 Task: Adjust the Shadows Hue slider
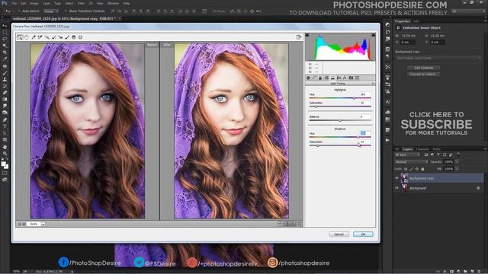click(x=358, y=137)
